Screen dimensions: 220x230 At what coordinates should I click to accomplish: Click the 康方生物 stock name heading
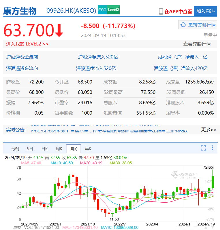click(20, 11)
